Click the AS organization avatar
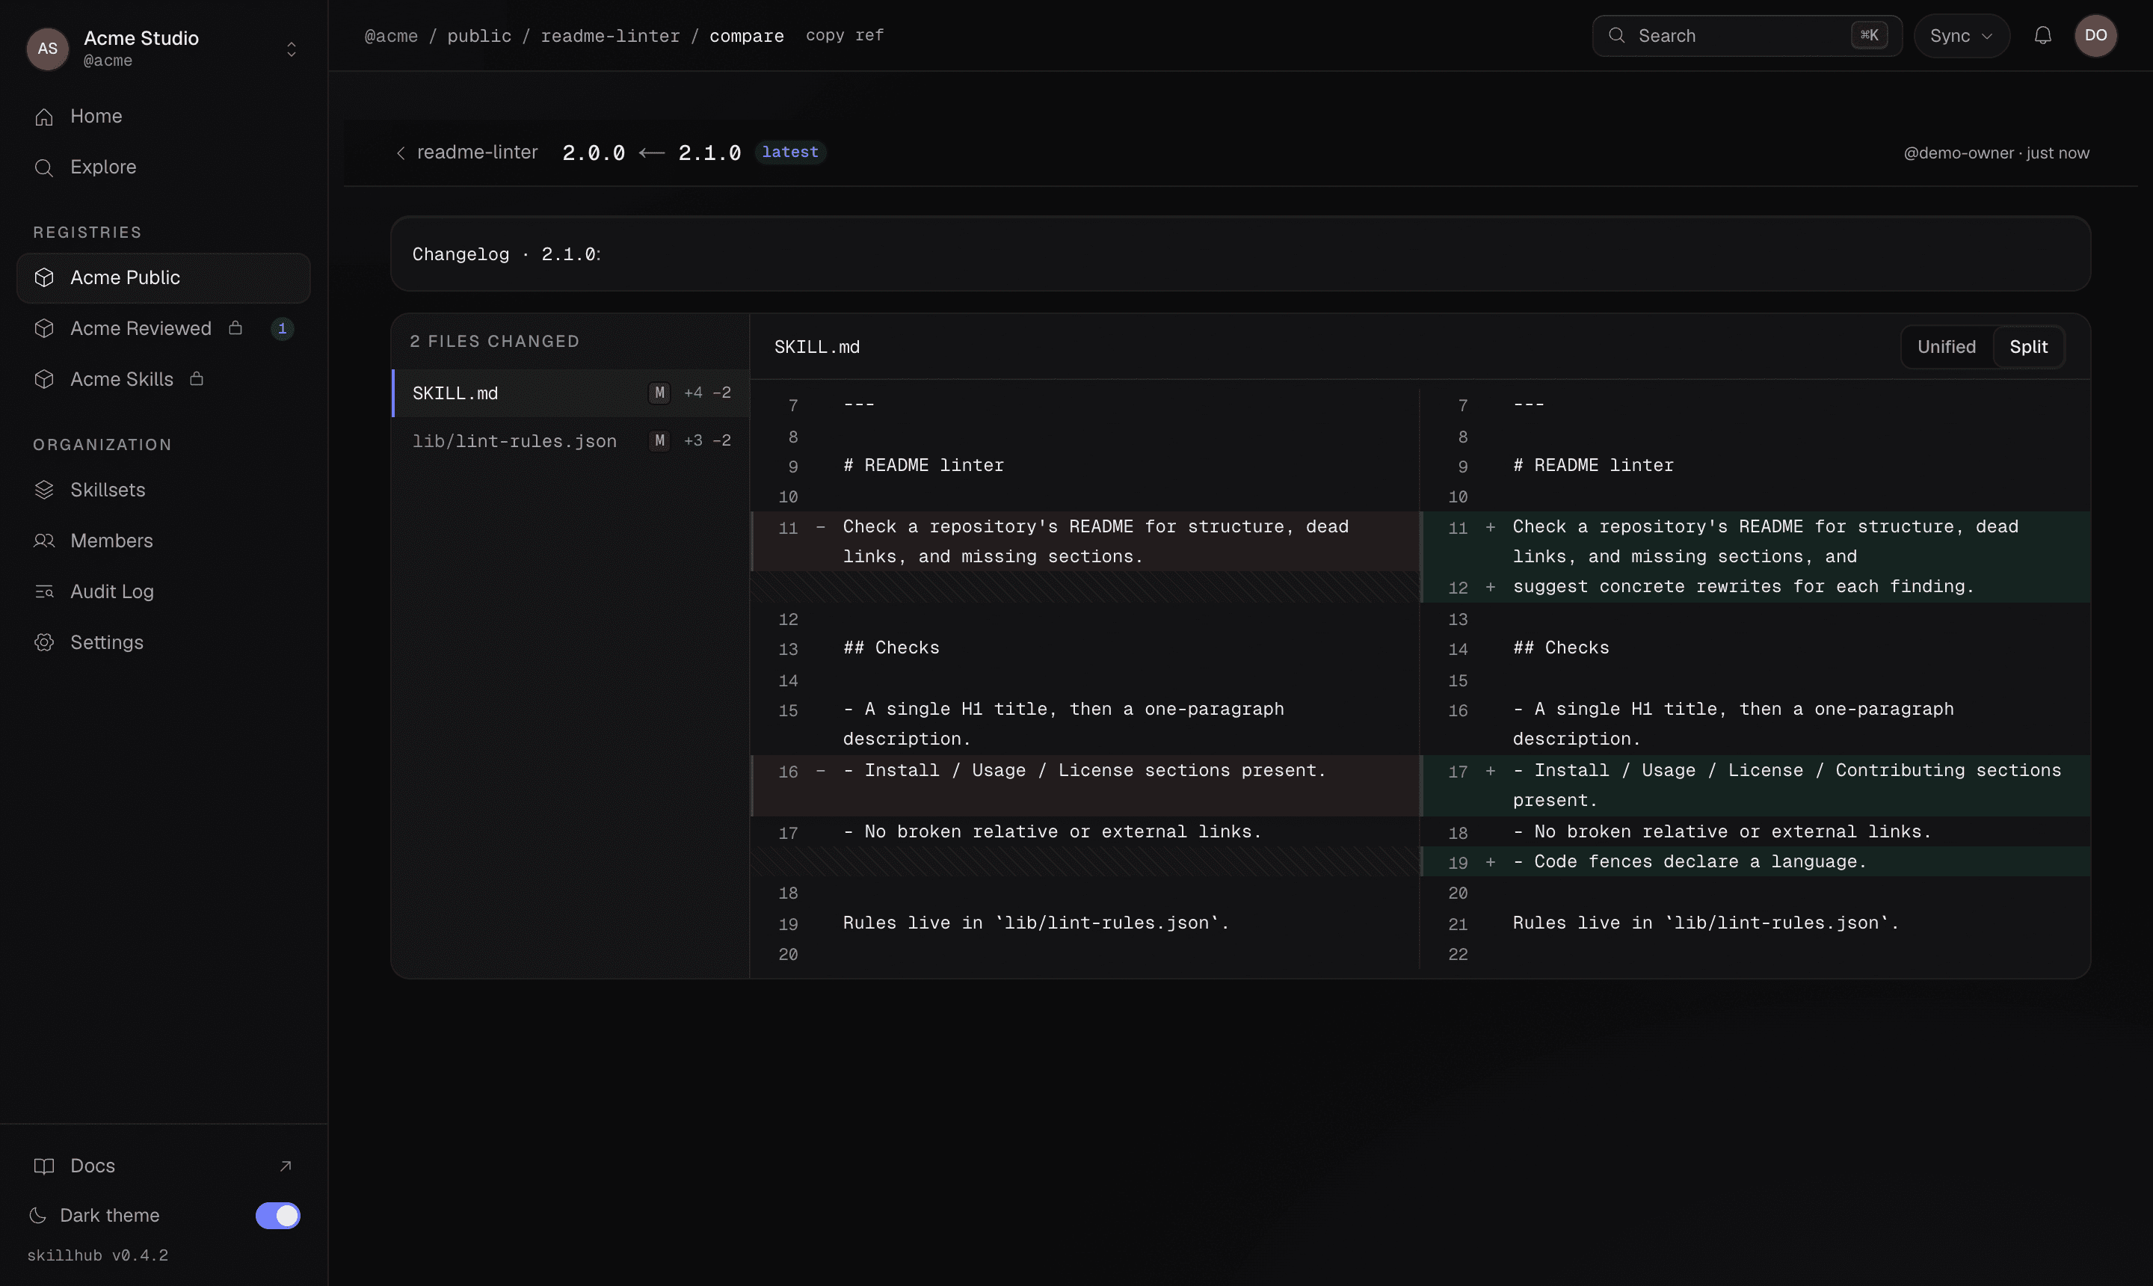Viewport: 2153px width, 1286px height. 48,49
